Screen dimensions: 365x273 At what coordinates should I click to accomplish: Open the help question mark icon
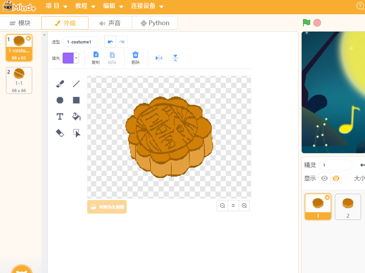(360, 6)
